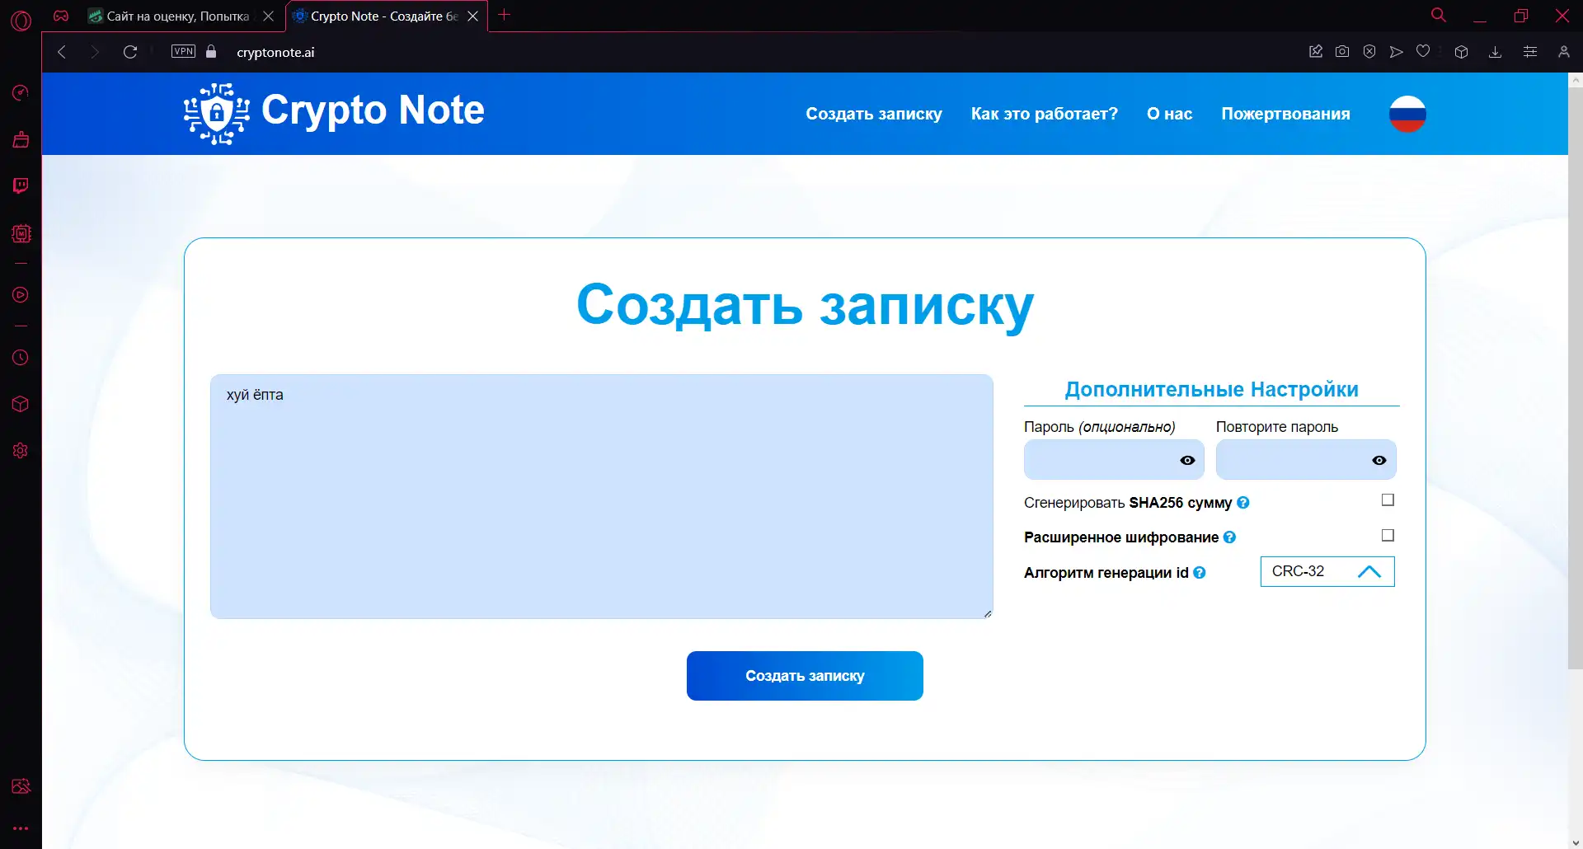Open the ad blocker shield icon
The image size is (1583, 849).
click(x=1369, y=51)
